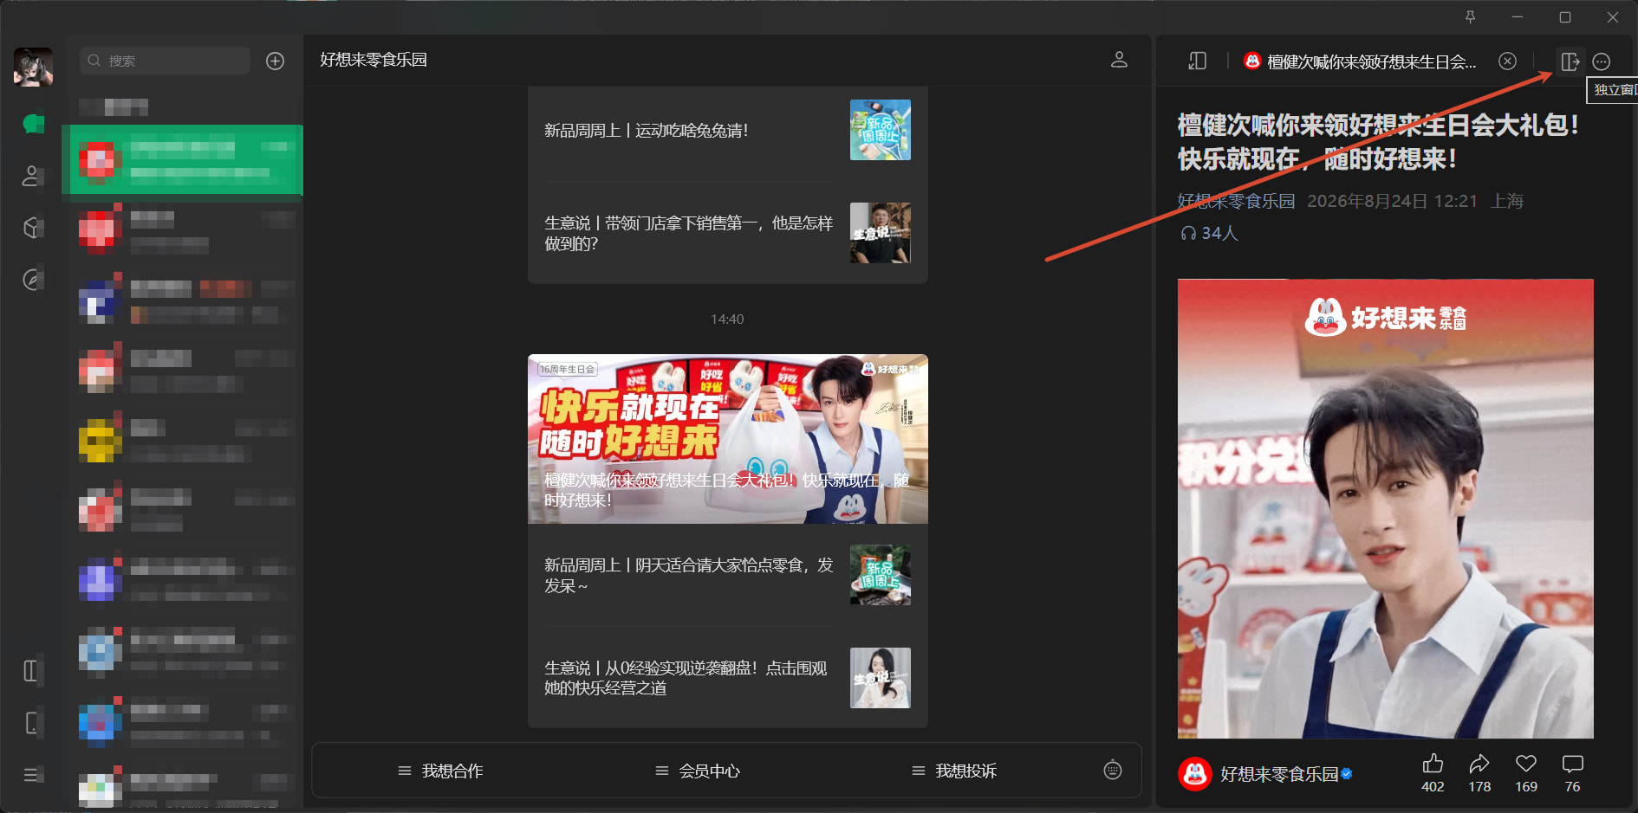
Task: Close the 檀健次 article tab
Action: point(1508,61)
